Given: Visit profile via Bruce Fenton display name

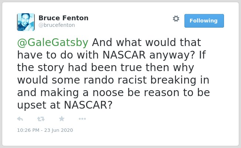Looking at the screenshot, I should [64, 18].
